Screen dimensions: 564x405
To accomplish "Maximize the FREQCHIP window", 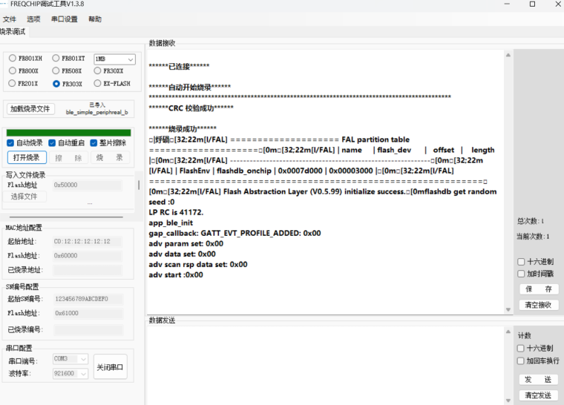I will pyautogui.click(x=531, y=4).
